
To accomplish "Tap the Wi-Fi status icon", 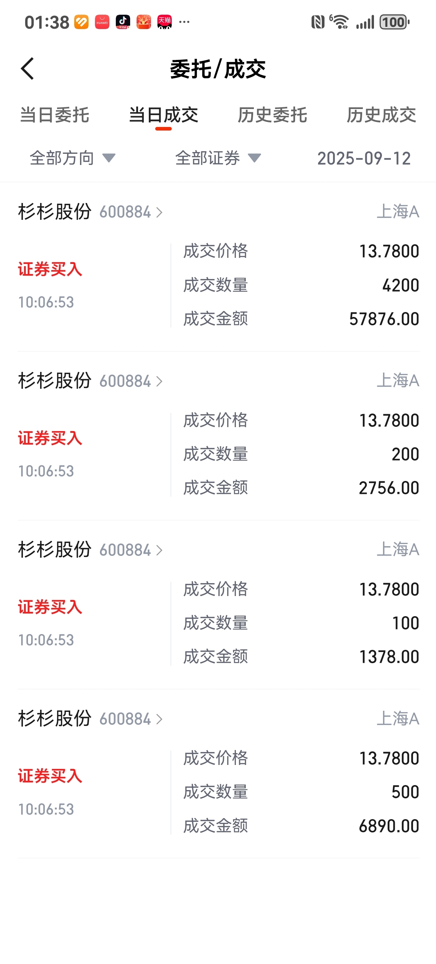I will [339, 22].
